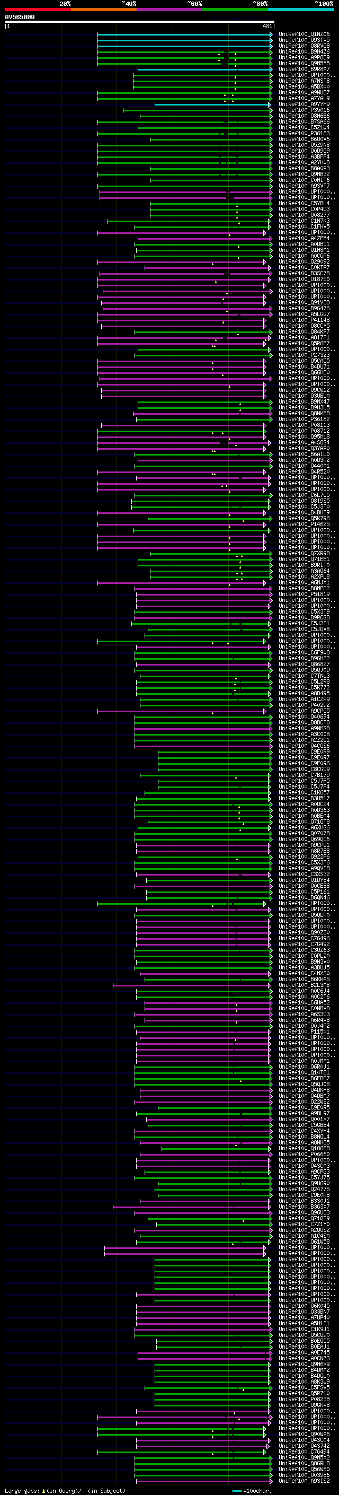Image resolution: width=339 pixels, height=1495 pixels.
Task: Select hit UniRef100_A0E745
Action: point(304,1352)
